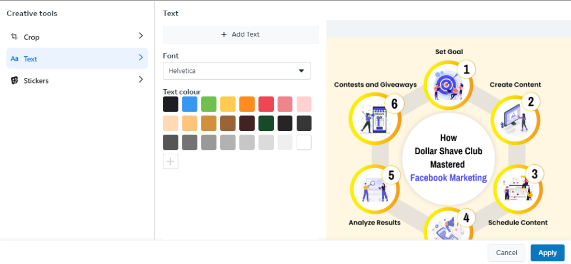Click the plus icon to add custom colour

pos(171,162)
